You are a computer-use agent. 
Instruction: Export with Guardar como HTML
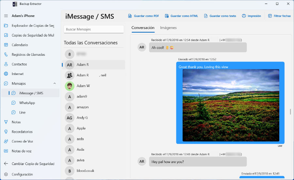(x=181, y=16)
